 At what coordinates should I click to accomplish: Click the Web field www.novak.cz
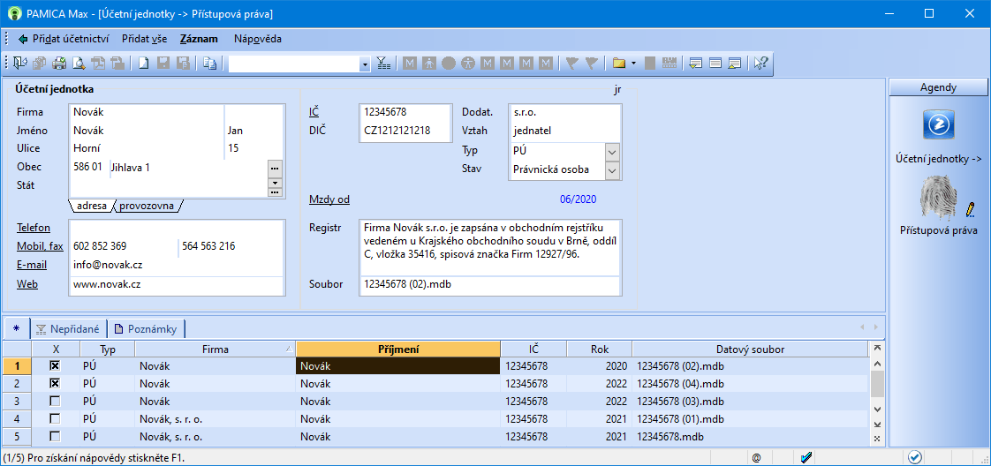point(176,284)
